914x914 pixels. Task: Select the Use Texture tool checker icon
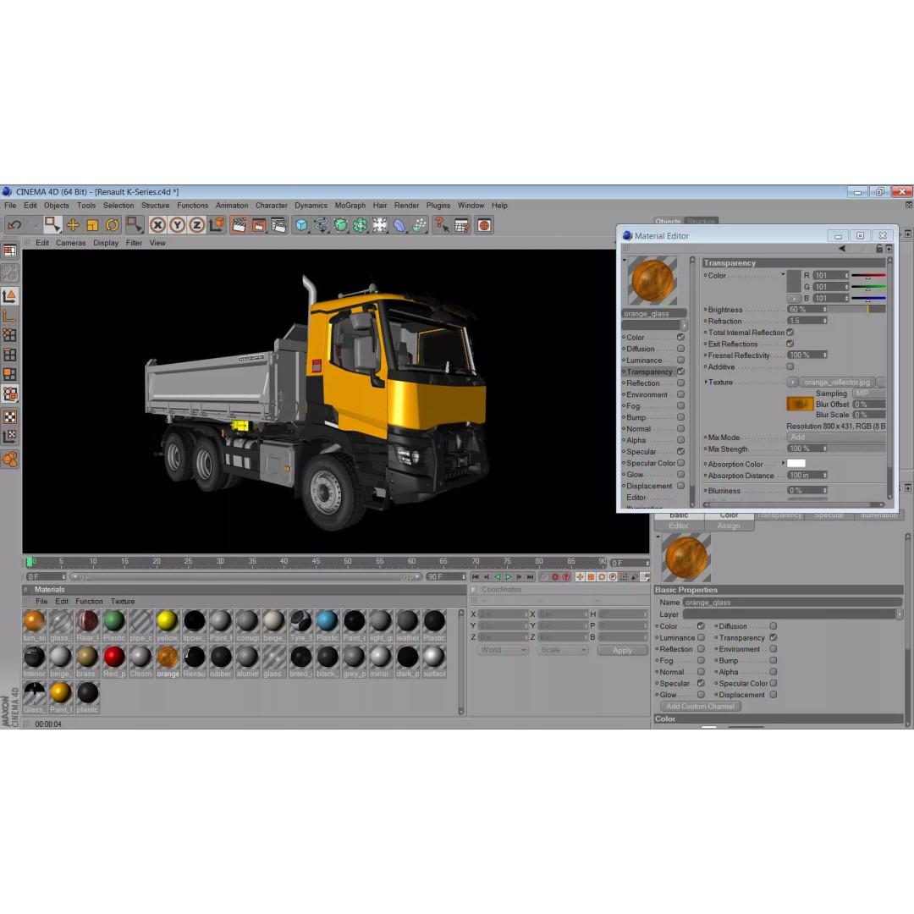pyautogui.click(x=10, y=416)
